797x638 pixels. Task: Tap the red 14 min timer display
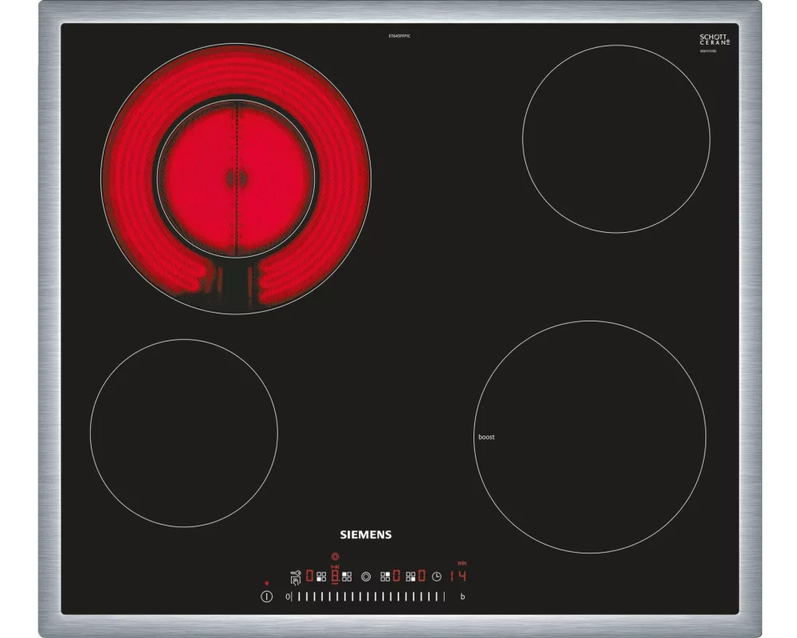[457, 576]
